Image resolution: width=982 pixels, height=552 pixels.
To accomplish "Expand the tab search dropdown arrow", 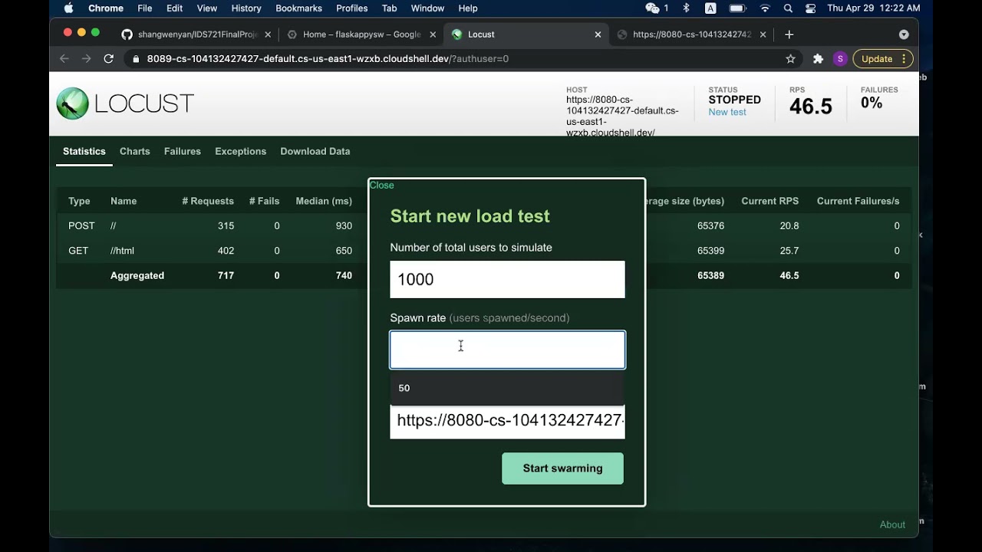I will (904, 34).
